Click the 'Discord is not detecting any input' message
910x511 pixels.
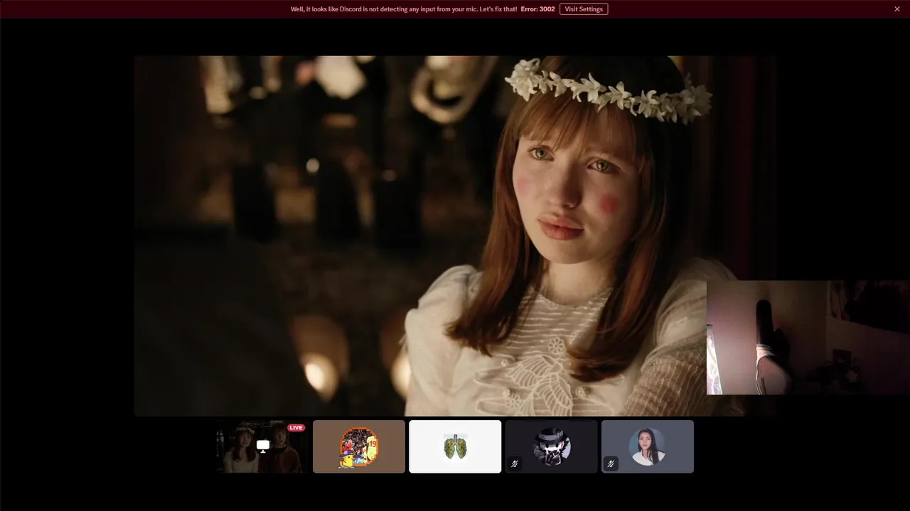coord(404,9)
